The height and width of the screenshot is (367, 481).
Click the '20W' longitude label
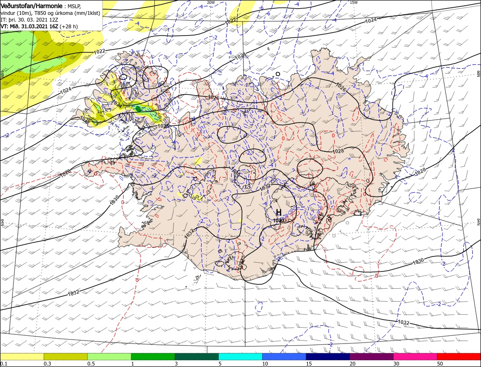pos(211,2)
